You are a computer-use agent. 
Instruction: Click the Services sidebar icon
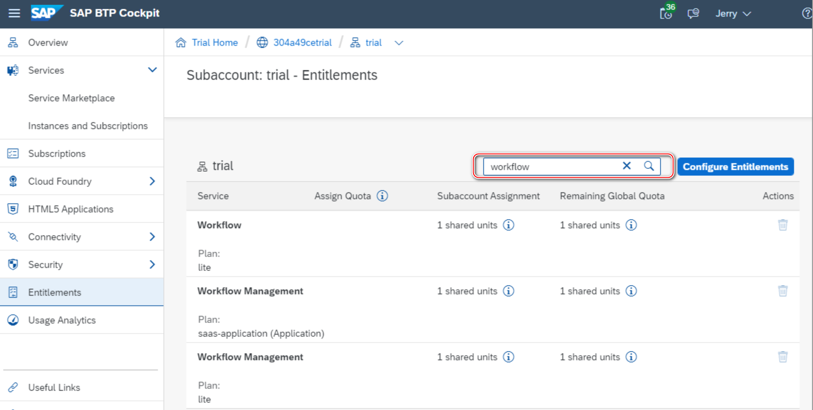click(13, 70)
